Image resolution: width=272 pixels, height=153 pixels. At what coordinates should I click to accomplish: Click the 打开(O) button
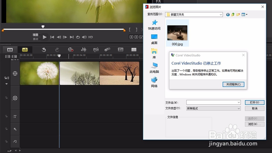pyautogui.click(x=255, y=102)
